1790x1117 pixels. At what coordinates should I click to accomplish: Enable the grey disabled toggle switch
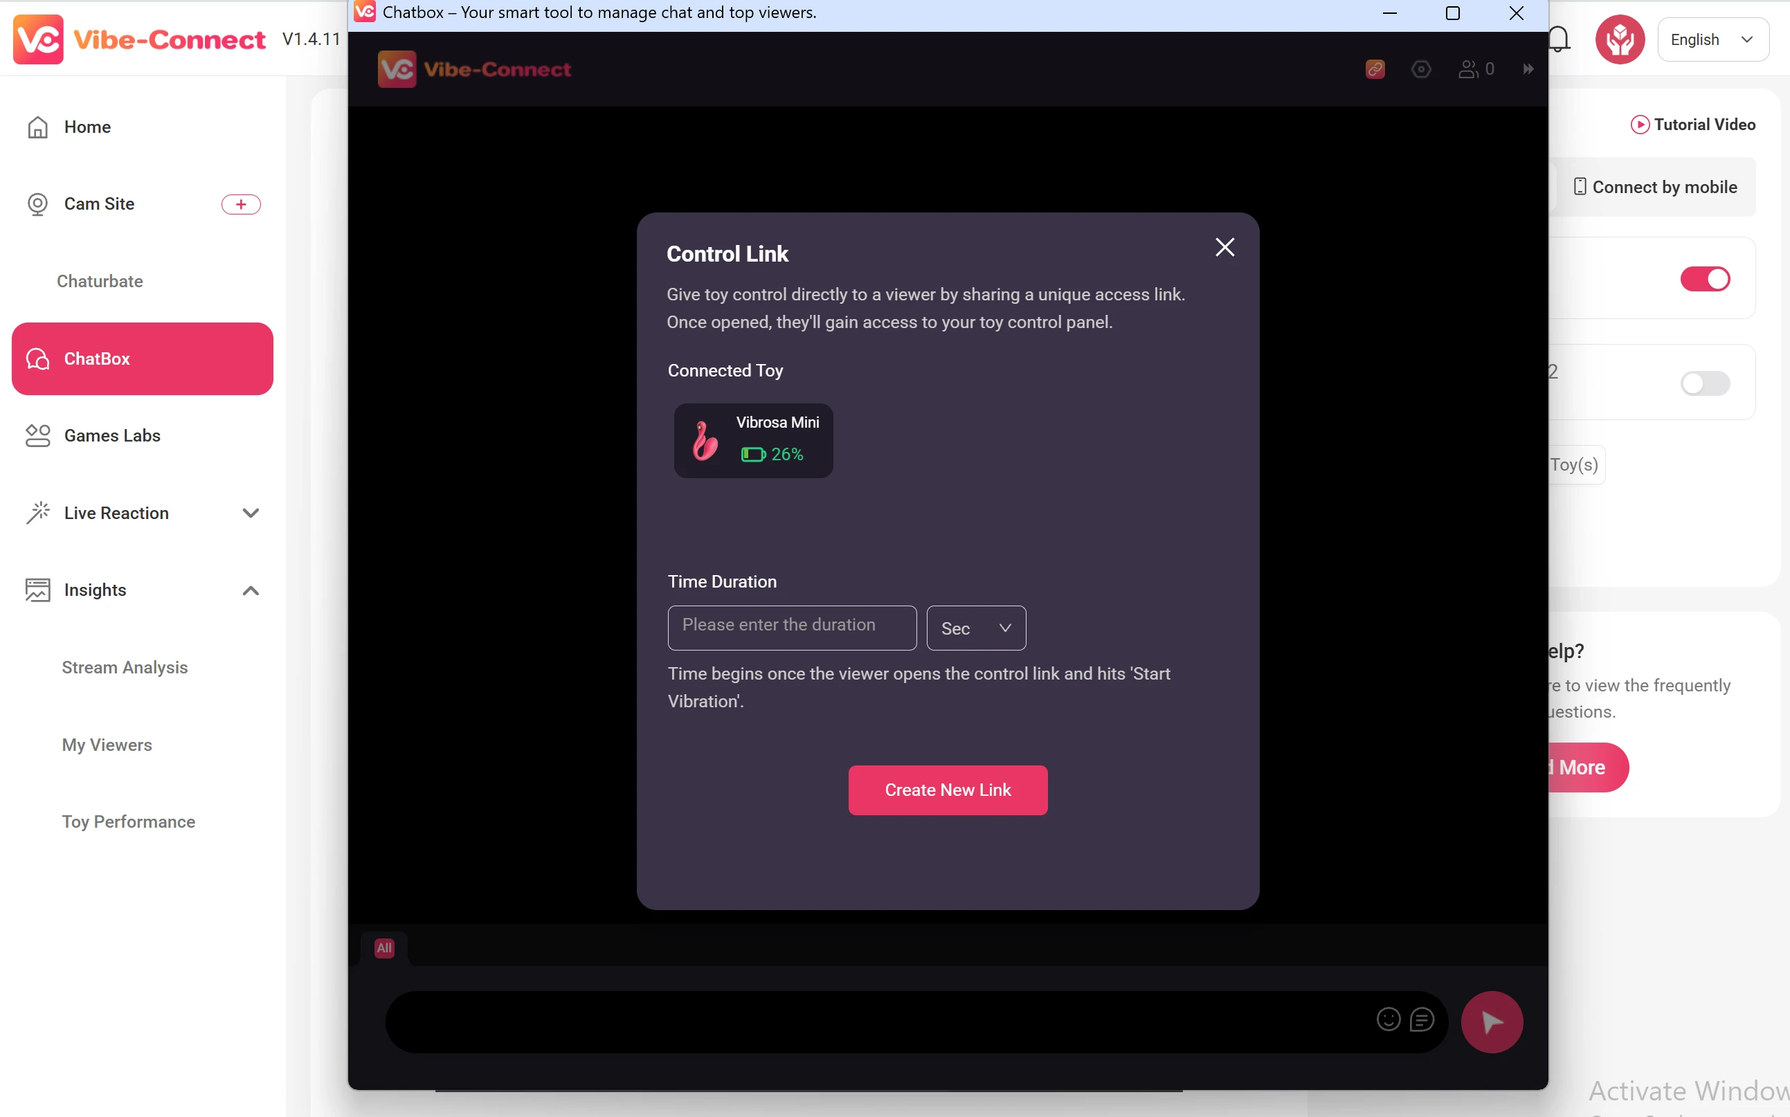coord(1704,383)
